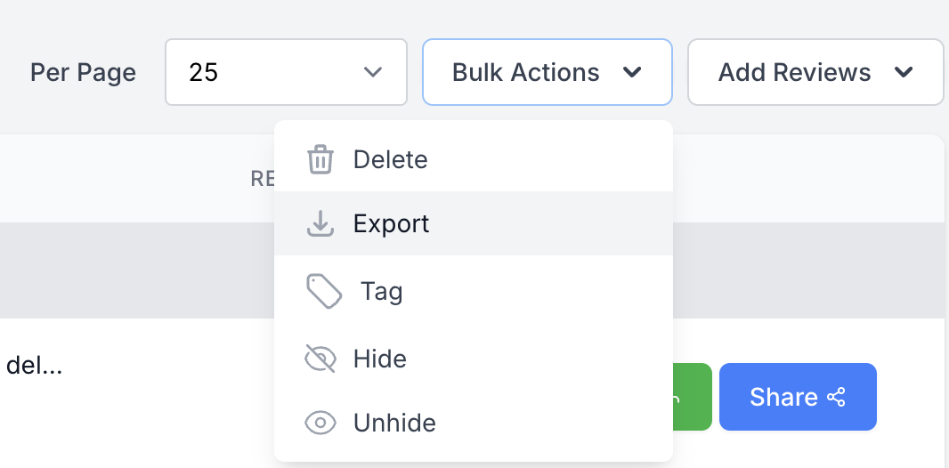Click the trash can icon beside Delete

pyautogui.click(x=320, y=160)
